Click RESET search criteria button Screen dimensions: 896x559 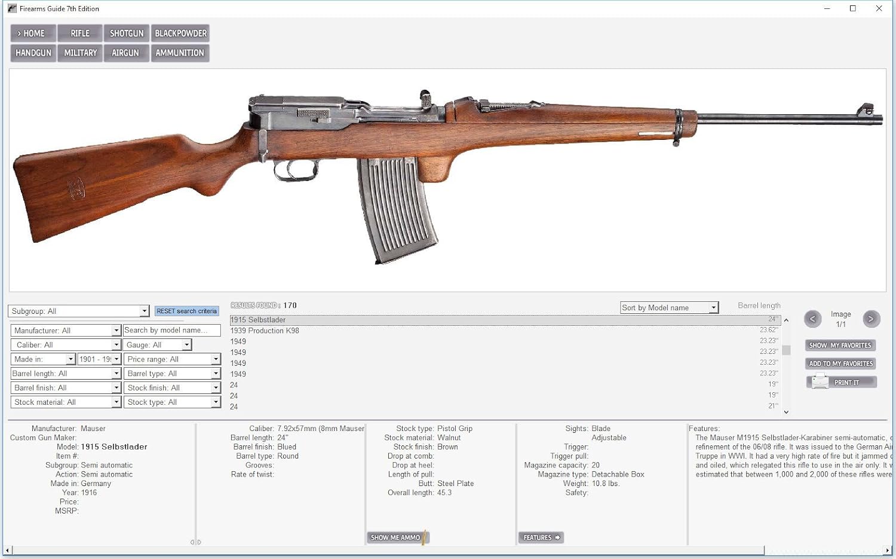(x=187, y=311)
